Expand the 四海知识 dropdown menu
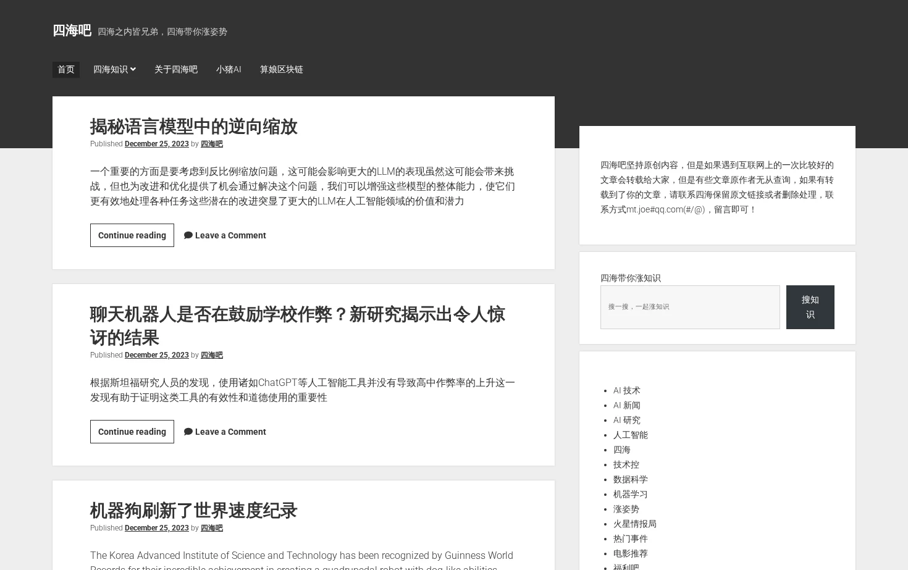 click(114, 69)
